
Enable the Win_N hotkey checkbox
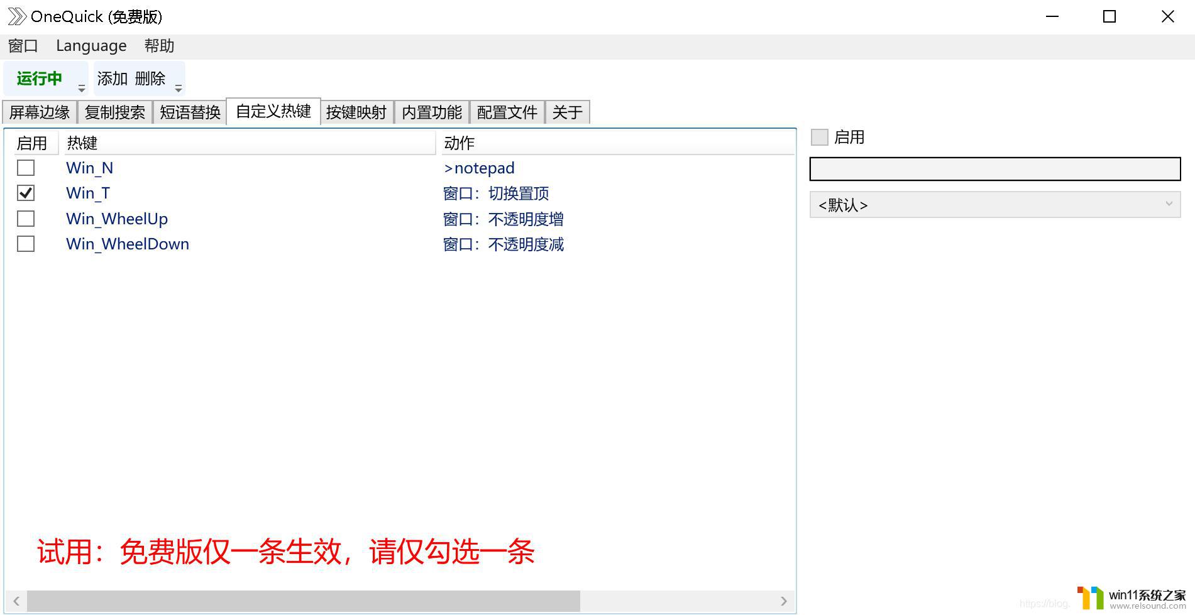(x=26, y=168)
